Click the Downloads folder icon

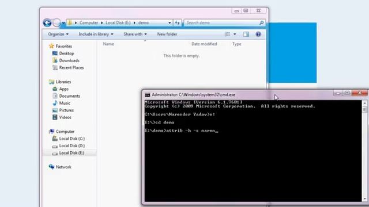[55, 60]
